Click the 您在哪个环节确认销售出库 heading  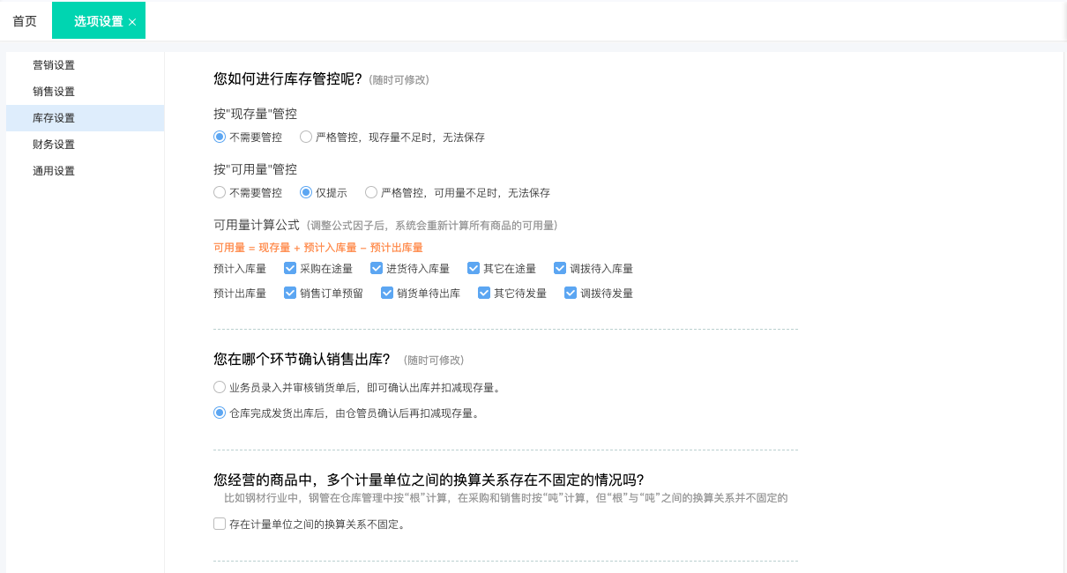click(x=302, y=359)
